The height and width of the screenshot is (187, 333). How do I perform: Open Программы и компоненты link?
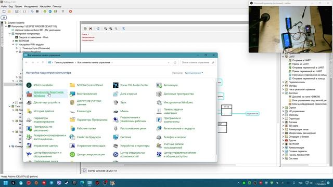(172, 120)
